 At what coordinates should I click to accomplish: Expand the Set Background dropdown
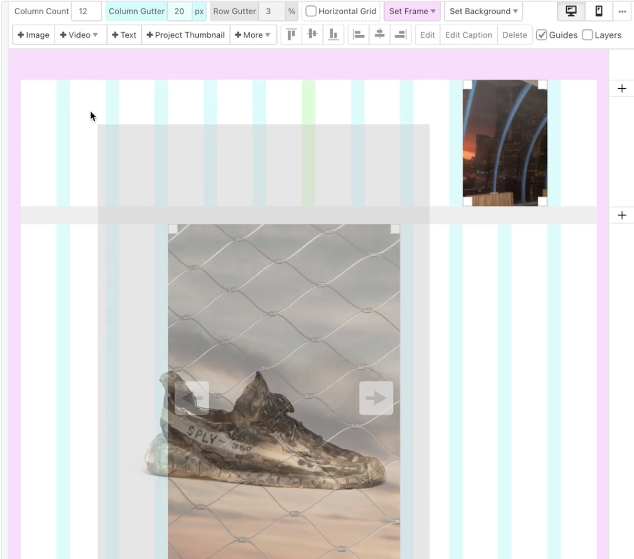pyautogui.click(x=483, y=11)
